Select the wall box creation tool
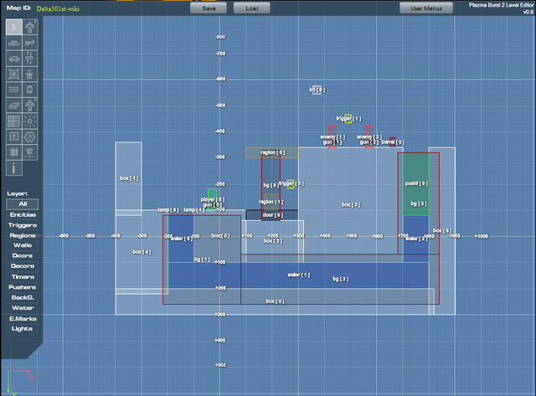The width and height of the screenshot is (536, 396). click(x=14, y=43)
